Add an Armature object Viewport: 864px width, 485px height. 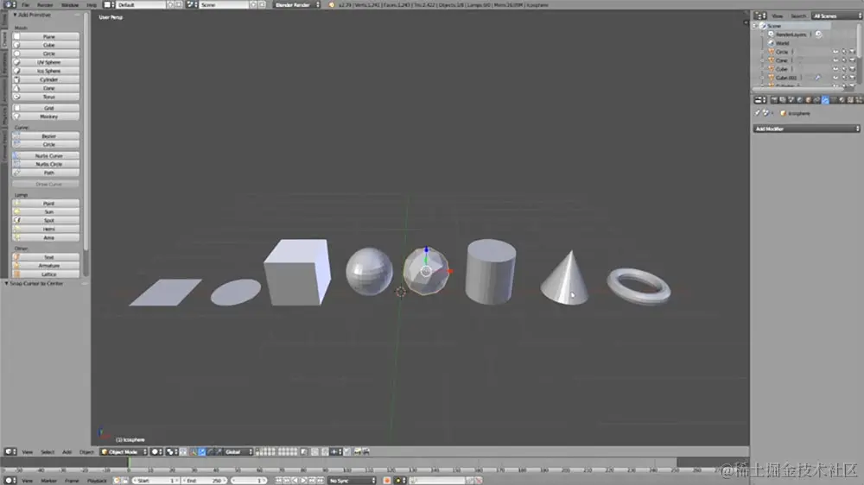(x=46, y=265)
